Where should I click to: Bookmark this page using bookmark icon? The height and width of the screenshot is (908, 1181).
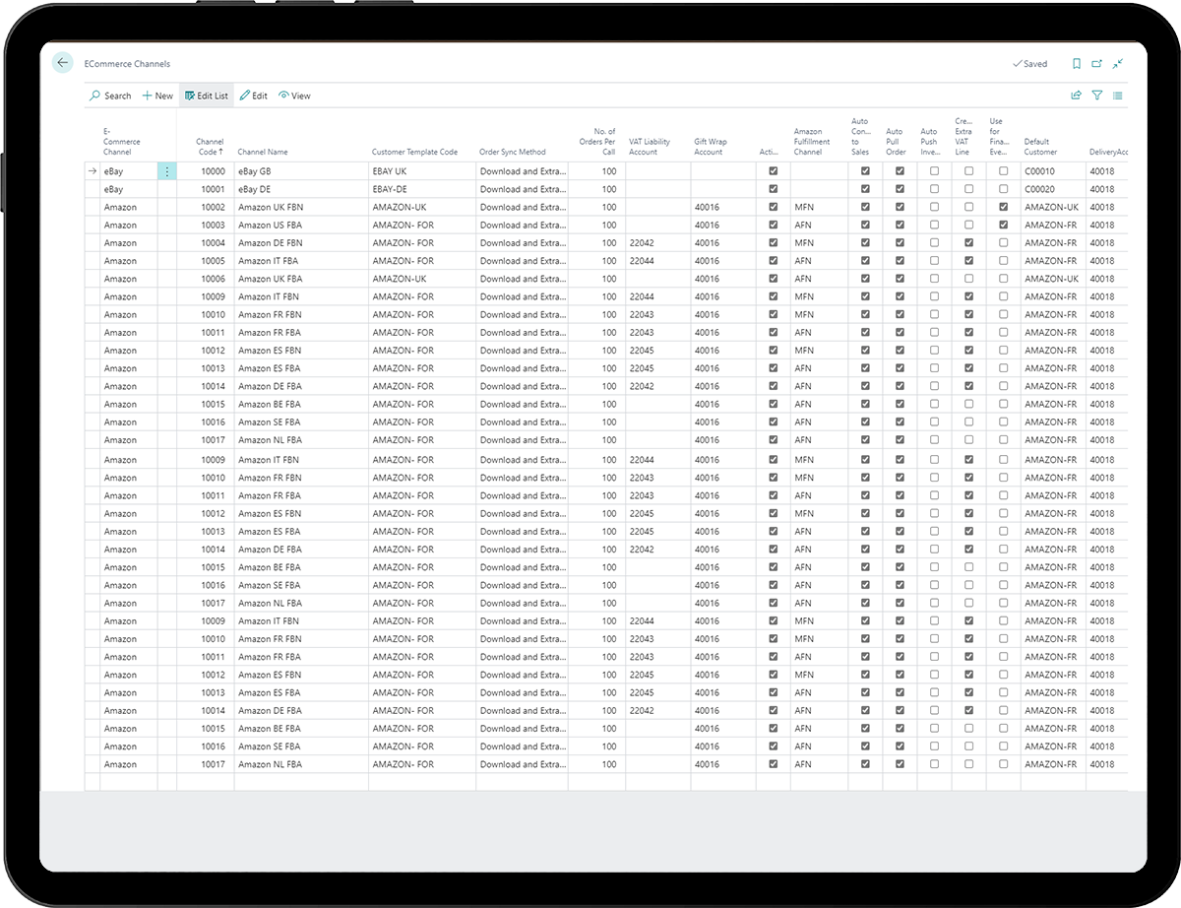1076,64
